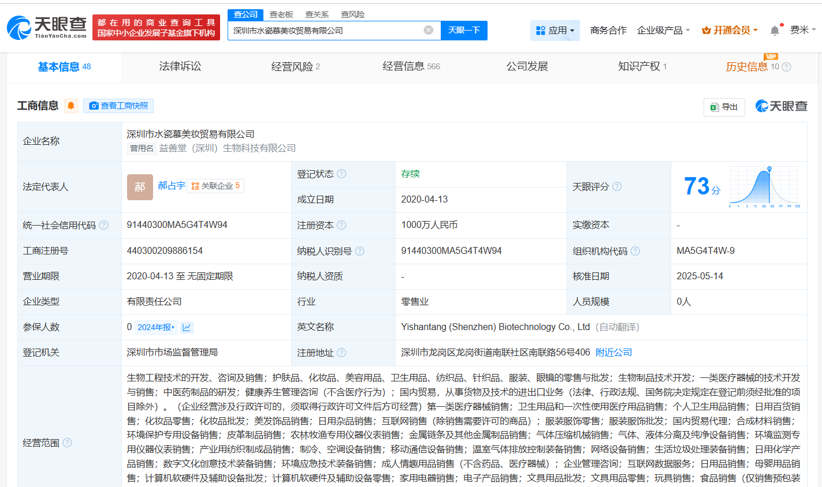The image size is (822, 487).
Task: Clear the search box with the X icon
Action: coord(429,30)
